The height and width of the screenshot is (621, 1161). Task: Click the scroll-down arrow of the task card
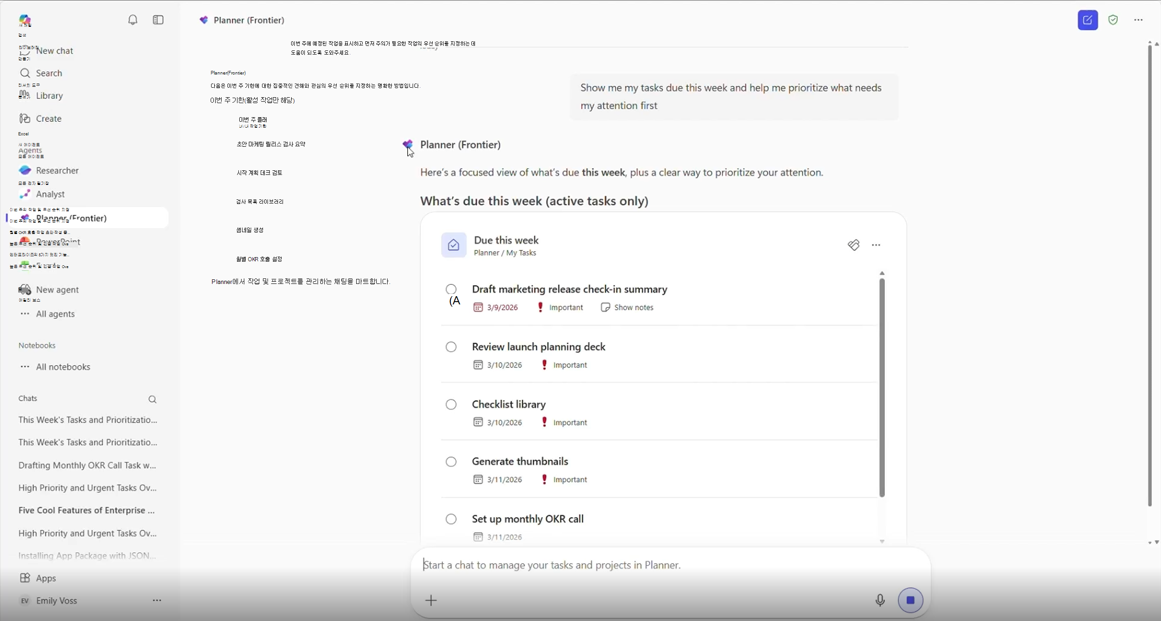(x=882, y=542)
